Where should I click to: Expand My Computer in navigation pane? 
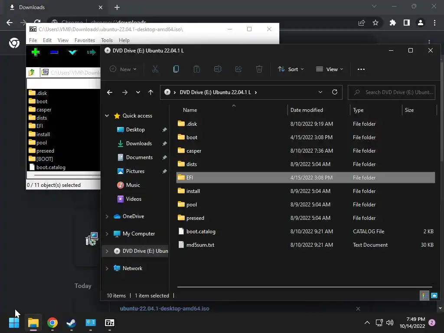click(x=107, y=234)
